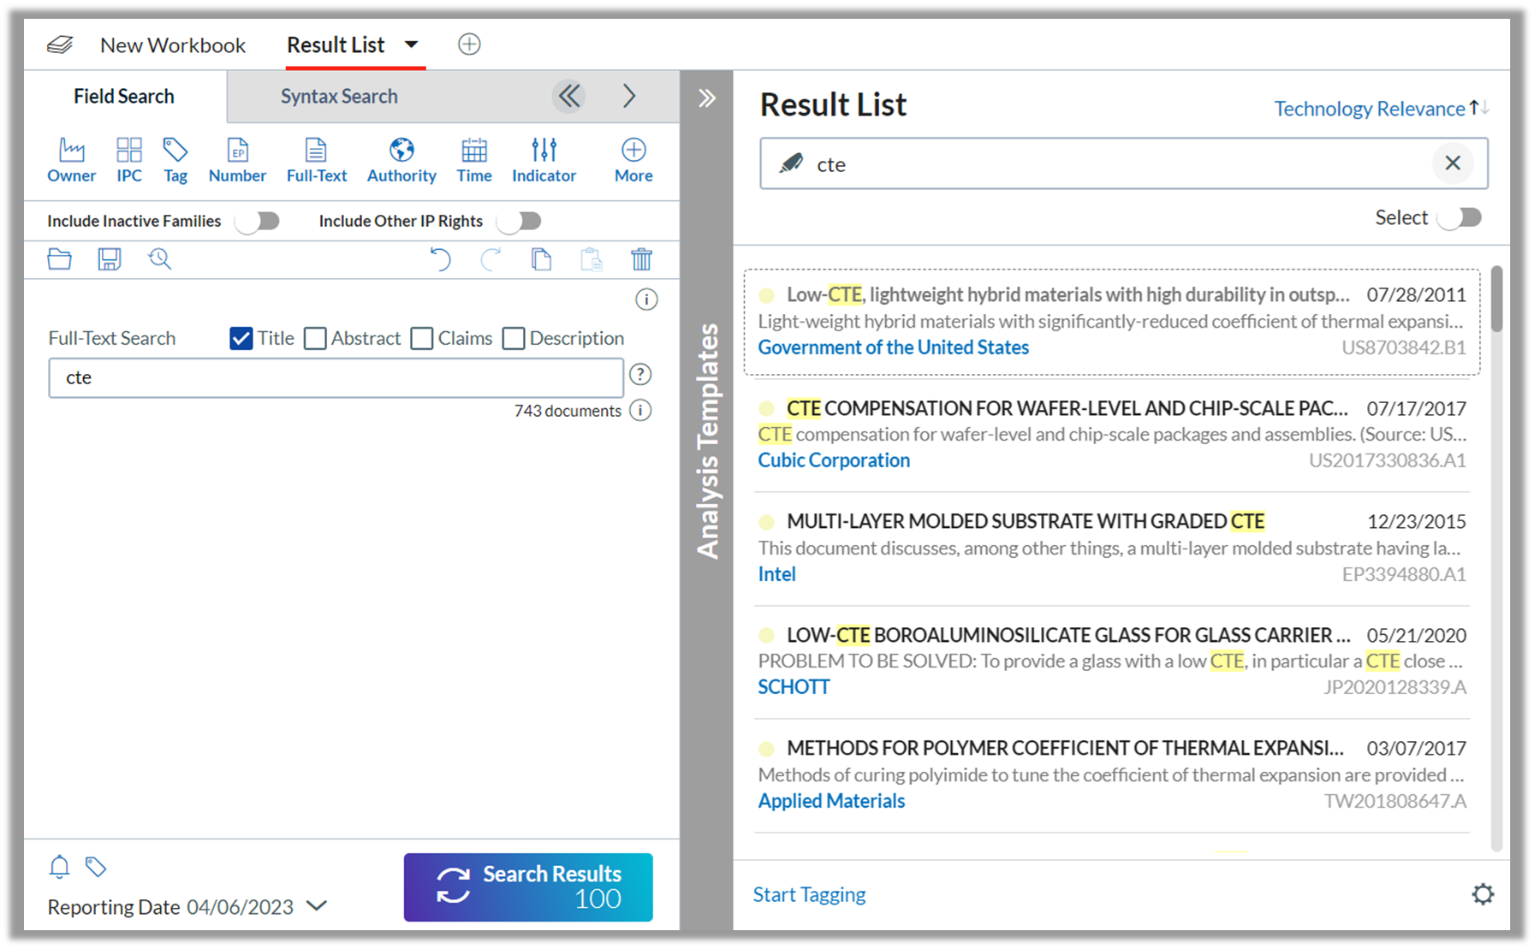Redo the search change
The width and height of the screenshot is (1534, 949).
click(491, 259)
